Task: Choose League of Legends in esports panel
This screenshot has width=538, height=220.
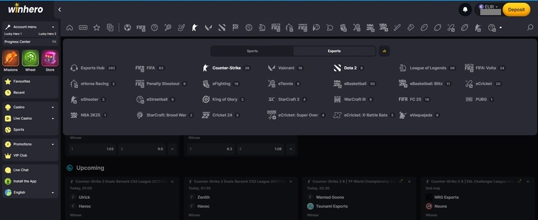Action: (427, 68)
